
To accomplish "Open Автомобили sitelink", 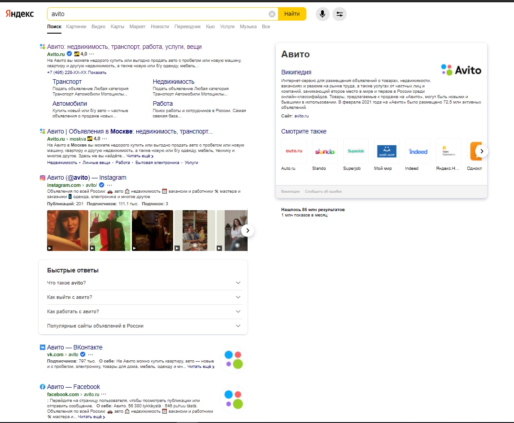I will coord(70,104).
